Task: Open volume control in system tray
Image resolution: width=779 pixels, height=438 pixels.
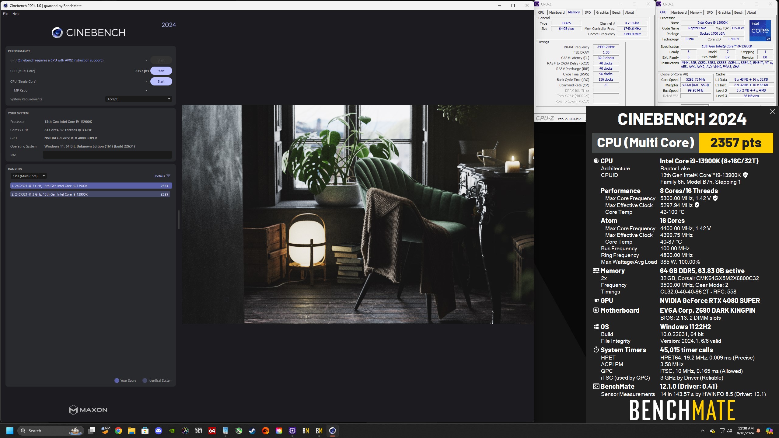Action: pyautogui.click(x=729, y=431)
